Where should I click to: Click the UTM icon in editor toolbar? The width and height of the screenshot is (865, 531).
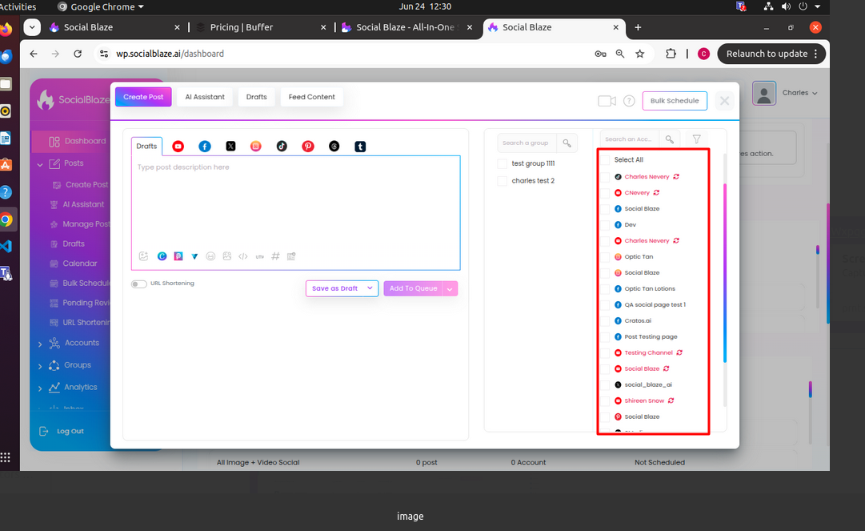click(260, 256)
